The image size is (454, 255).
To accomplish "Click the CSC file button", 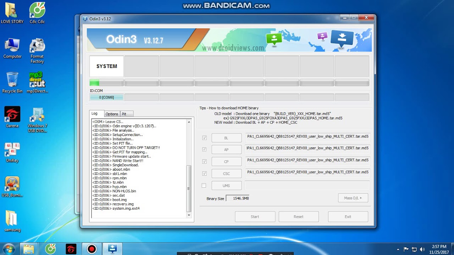I will [x=226, y=174].
